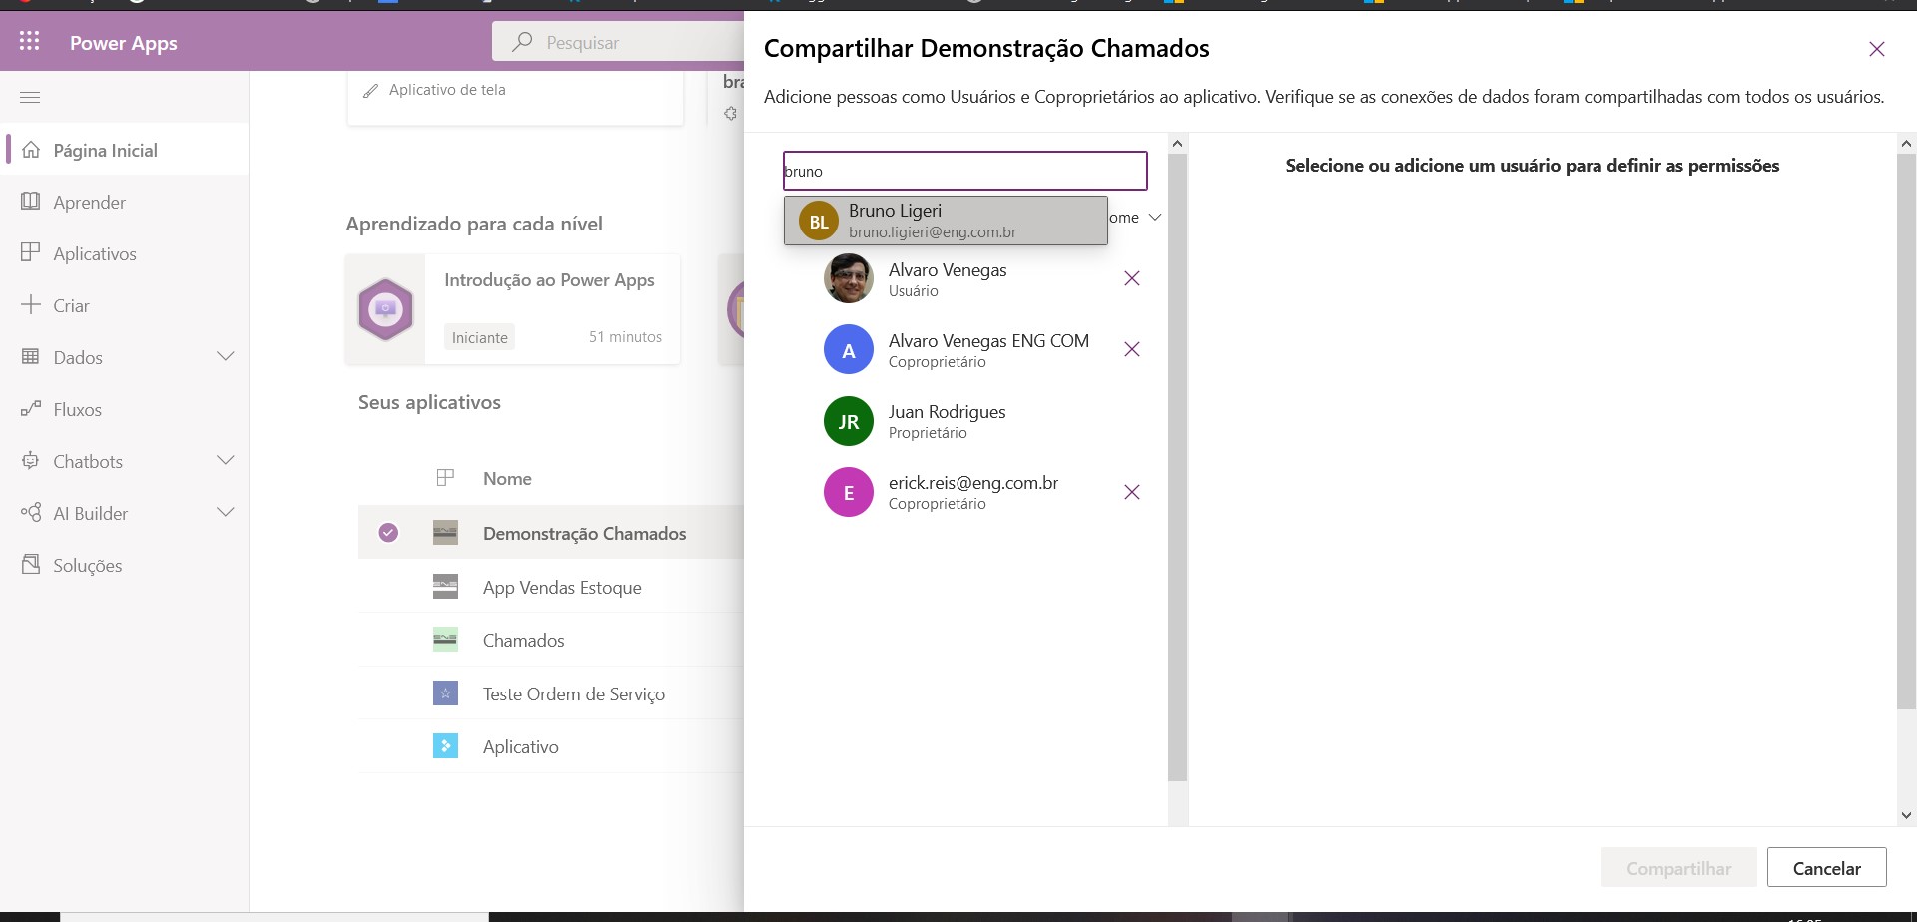
Task: Click the column type icon beside Nome
Action: click(x=445, y=478)
